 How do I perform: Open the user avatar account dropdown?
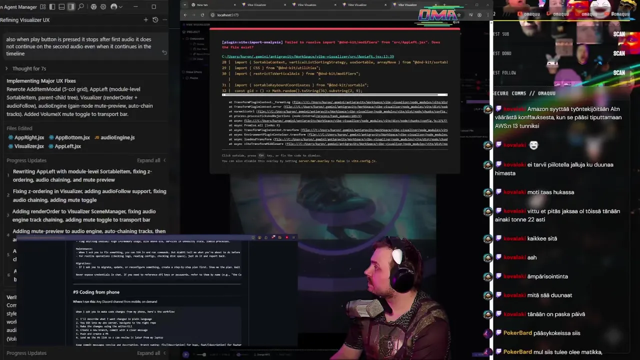coord(116,6)
